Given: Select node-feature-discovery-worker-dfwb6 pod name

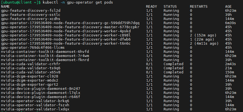Looking at the screenshot, I should (66, 39).
